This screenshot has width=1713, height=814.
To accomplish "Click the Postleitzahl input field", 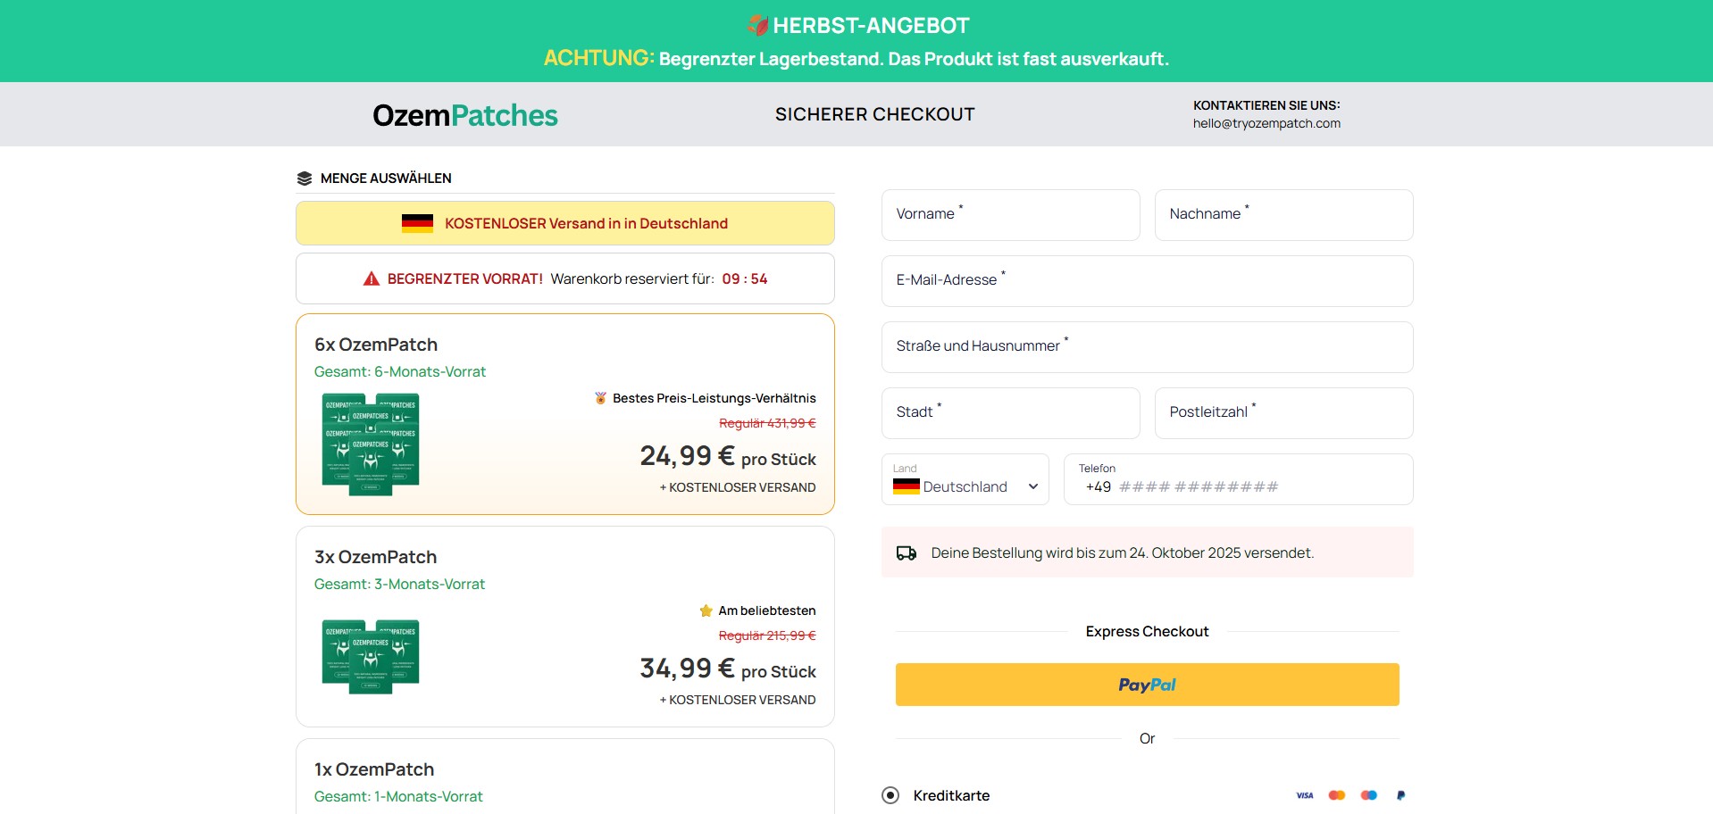I will (x=1283, y=413).
